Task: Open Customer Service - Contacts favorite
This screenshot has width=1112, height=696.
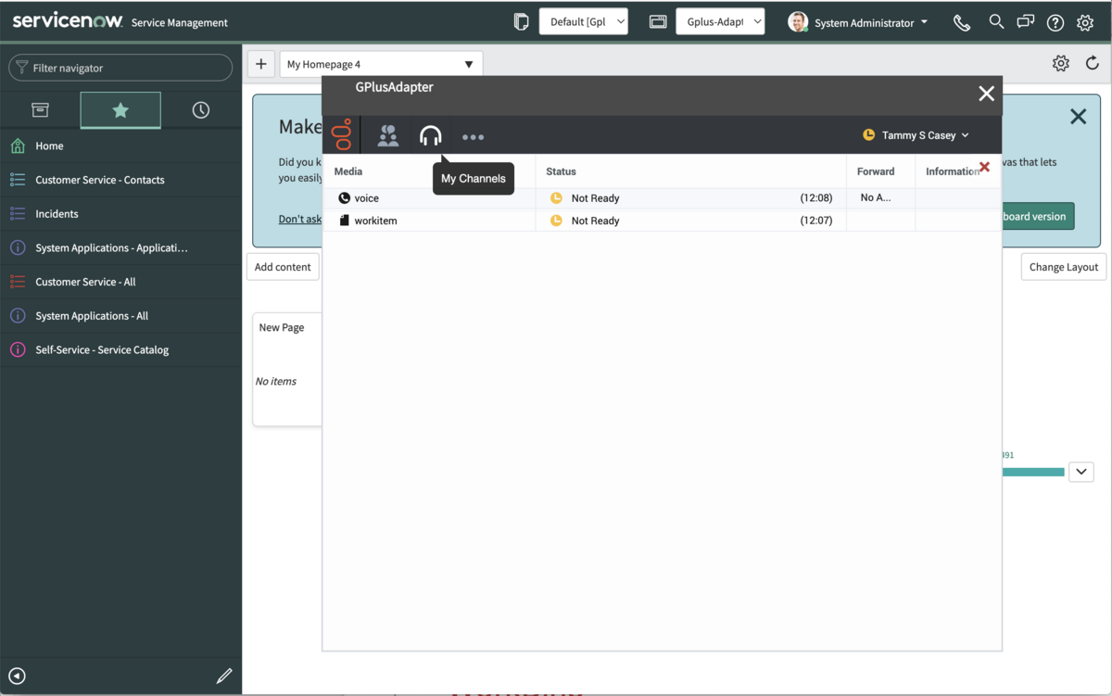Action: tap(120, 180)
